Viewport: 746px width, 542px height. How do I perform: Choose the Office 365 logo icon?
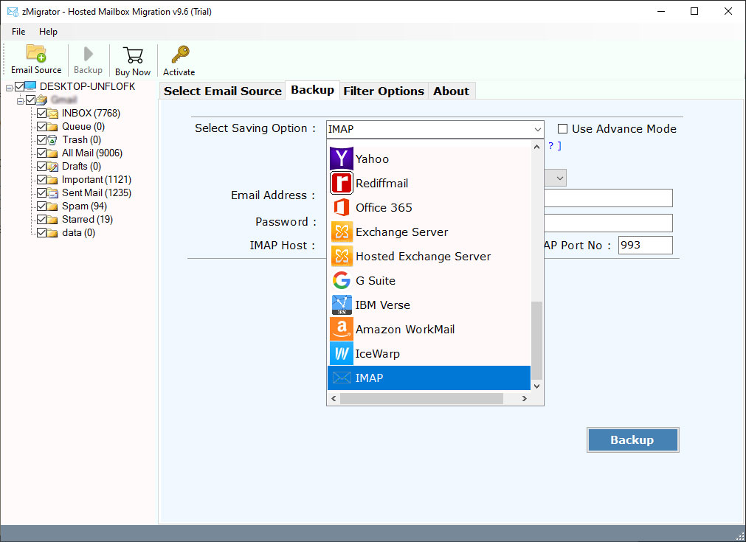pyautogui.click(x=342, y=207)
